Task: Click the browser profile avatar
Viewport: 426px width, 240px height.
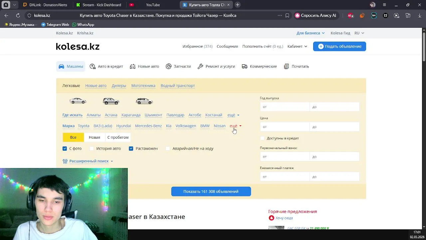Action: [x=373, y=5]
